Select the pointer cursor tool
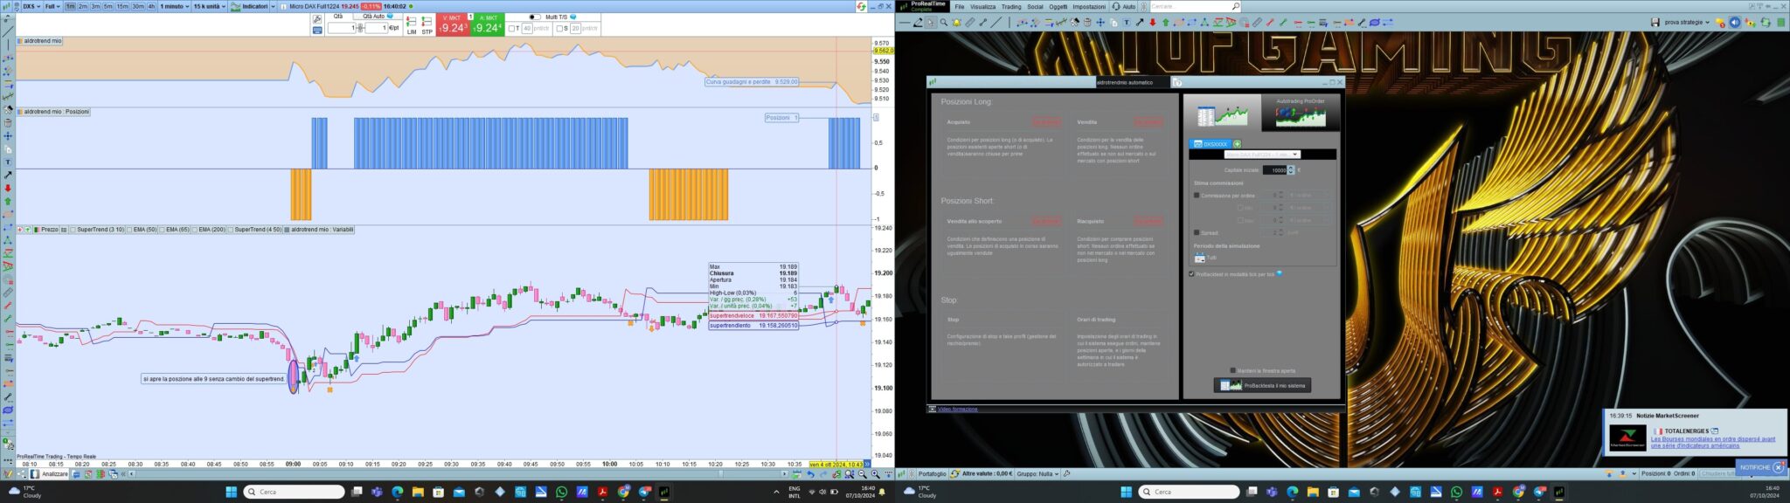This screenshot has height=503, width=1790. click(x=931, y=23)
